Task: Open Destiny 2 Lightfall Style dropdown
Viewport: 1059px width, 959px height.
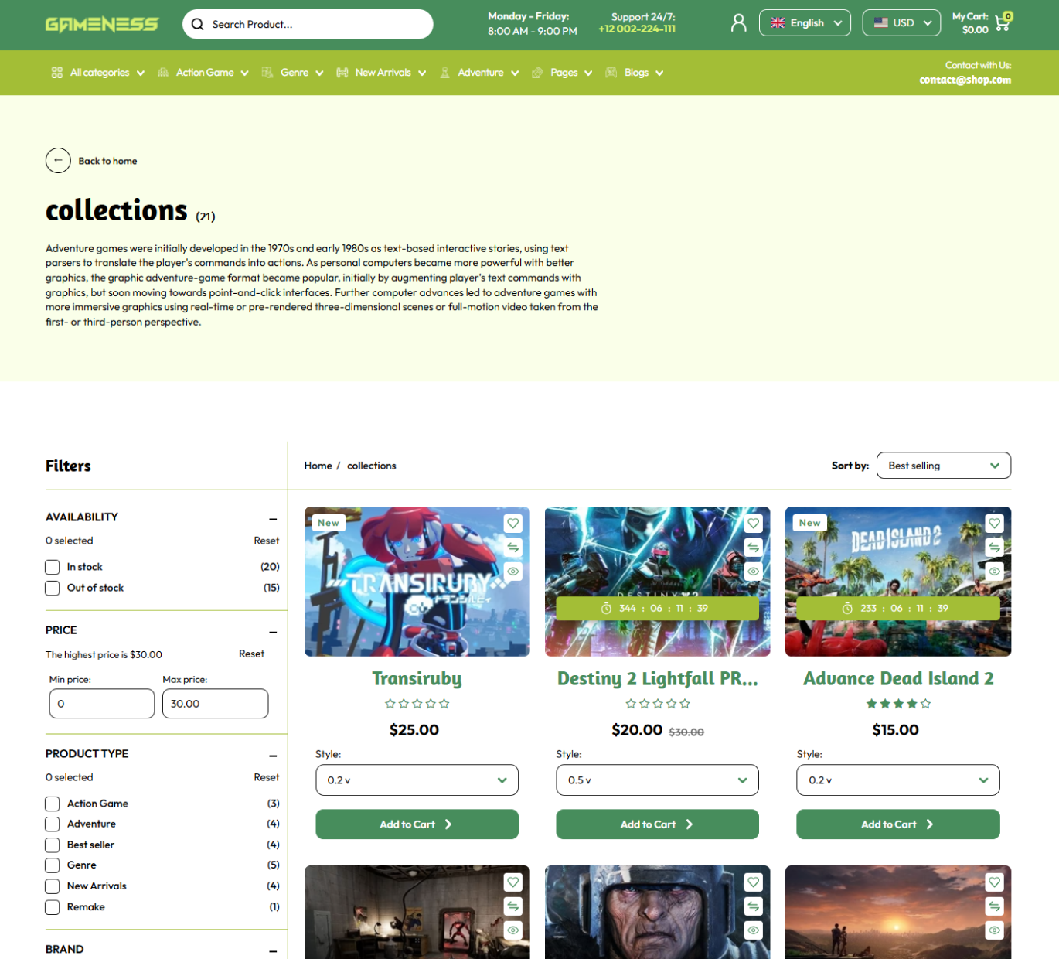Action: coord(658,780)
